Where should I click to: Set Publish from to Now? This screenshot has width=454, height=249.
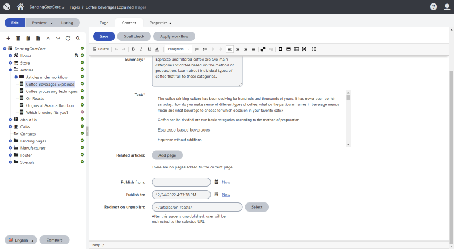click(226, 182)
